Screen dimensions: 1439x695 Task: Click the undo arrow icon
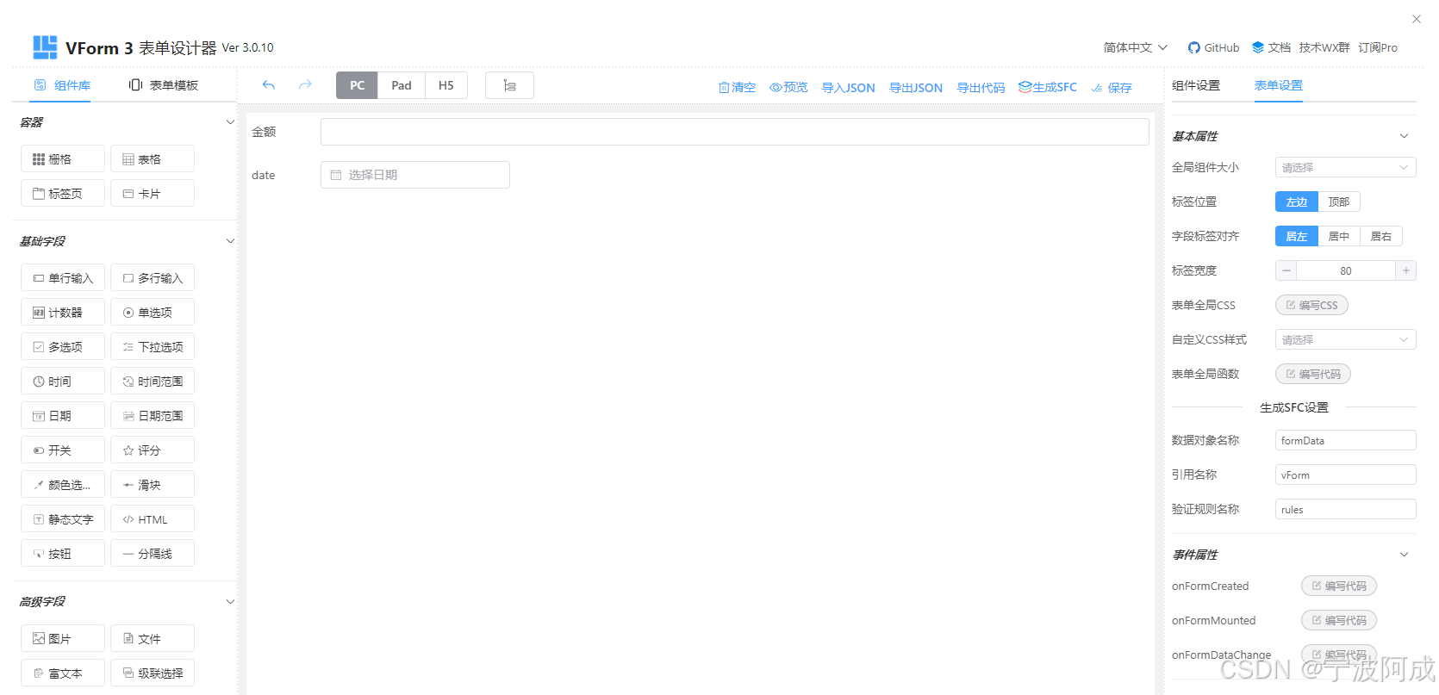point(269,85)
